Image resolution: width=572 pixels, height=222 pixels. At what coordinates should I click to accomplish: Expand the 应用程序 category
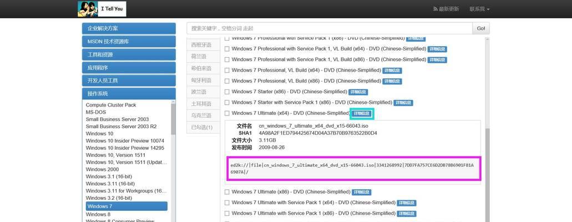pos(129,68)
